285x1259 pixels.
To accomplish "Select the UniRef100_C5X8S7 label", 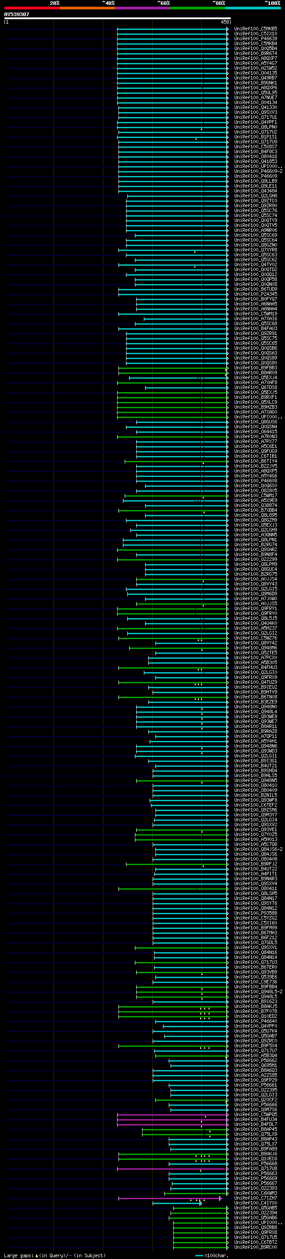I will click(256, 146).
